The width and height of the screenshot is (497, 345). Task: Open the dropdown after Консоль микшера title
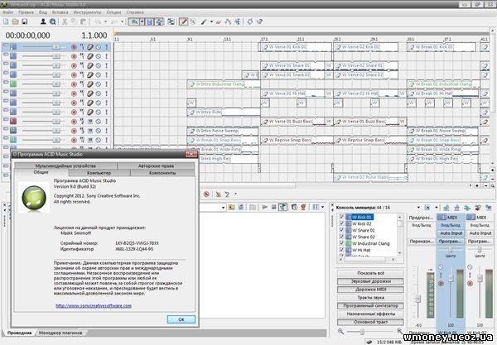coord(418,208)
